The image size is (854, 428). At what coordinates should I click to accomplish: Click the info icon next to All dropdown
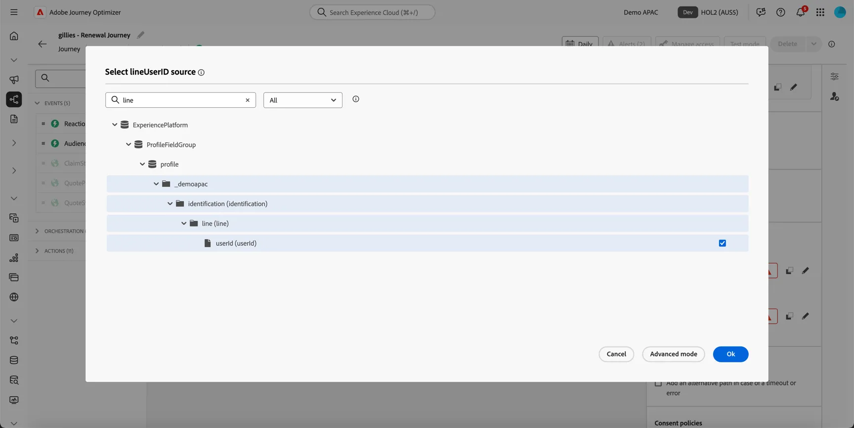(x=356, y=99)
